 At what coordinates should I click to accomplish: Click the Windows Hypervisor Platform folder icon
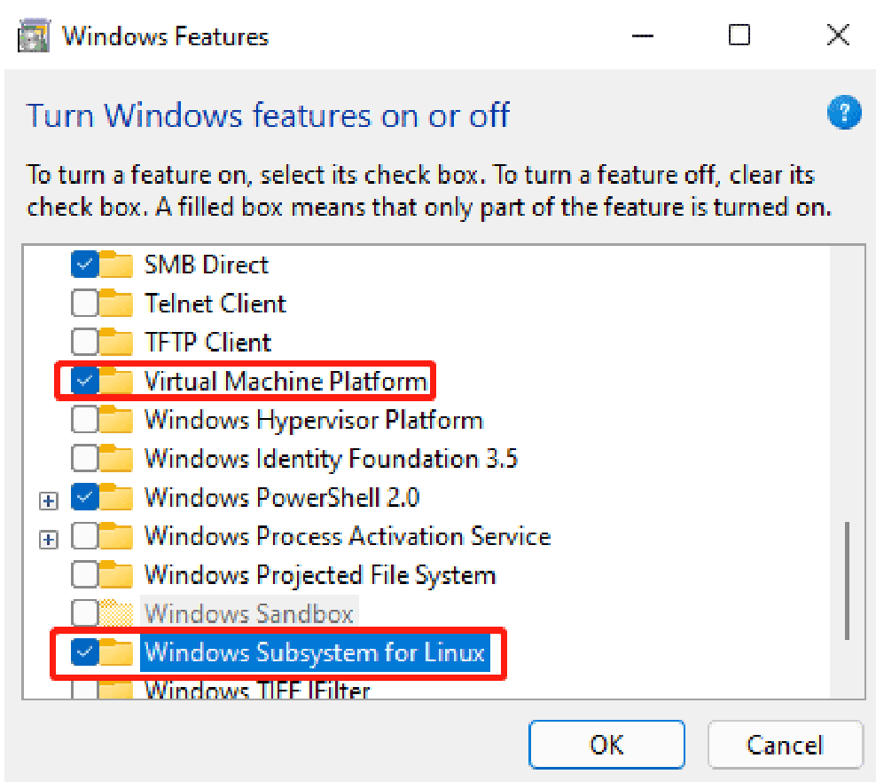click(115, 420)
